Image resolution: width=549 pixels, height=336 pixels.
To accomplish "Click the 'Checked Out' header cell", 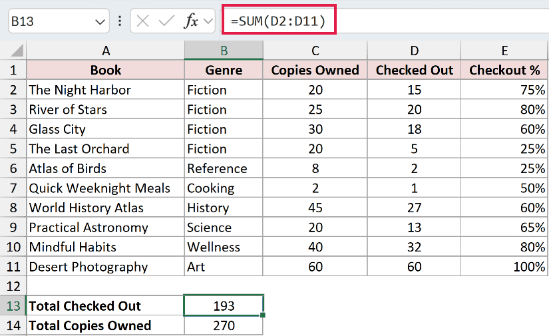I will point(414,71).
